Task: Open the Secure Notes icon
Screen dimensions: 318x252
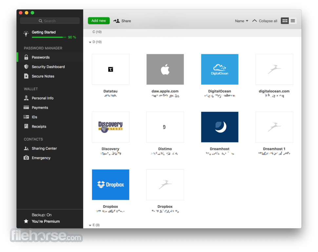Action: (26, 76)
